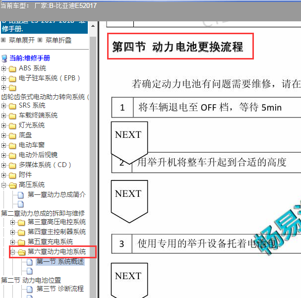This screenshot has width=301, height=298.
Task: Open 第一节 系统概述 page
Action: point(60,261)
